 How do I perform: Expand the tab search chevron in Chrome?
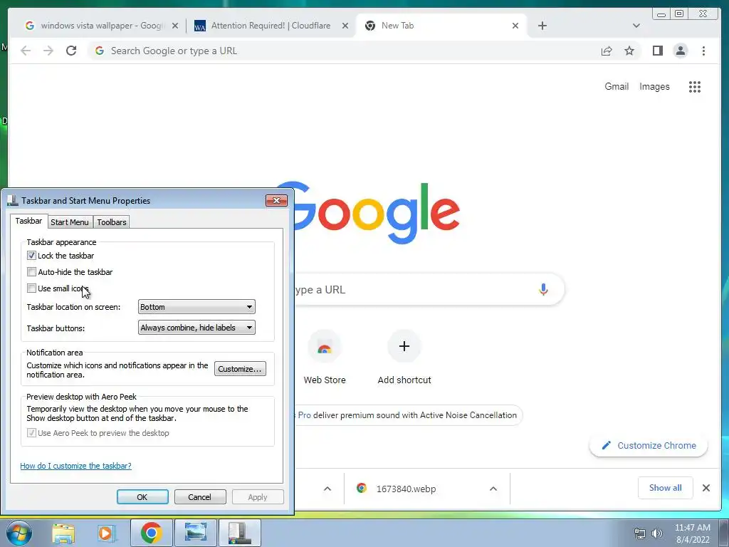(x=636, y=26)
